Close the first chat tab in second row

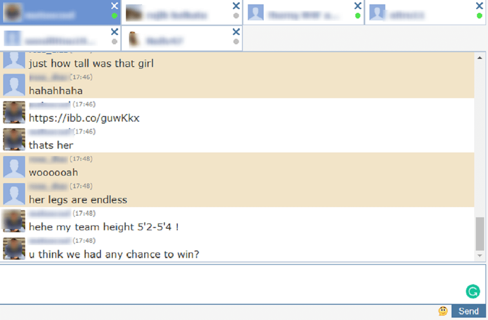(x=115, y=31)
